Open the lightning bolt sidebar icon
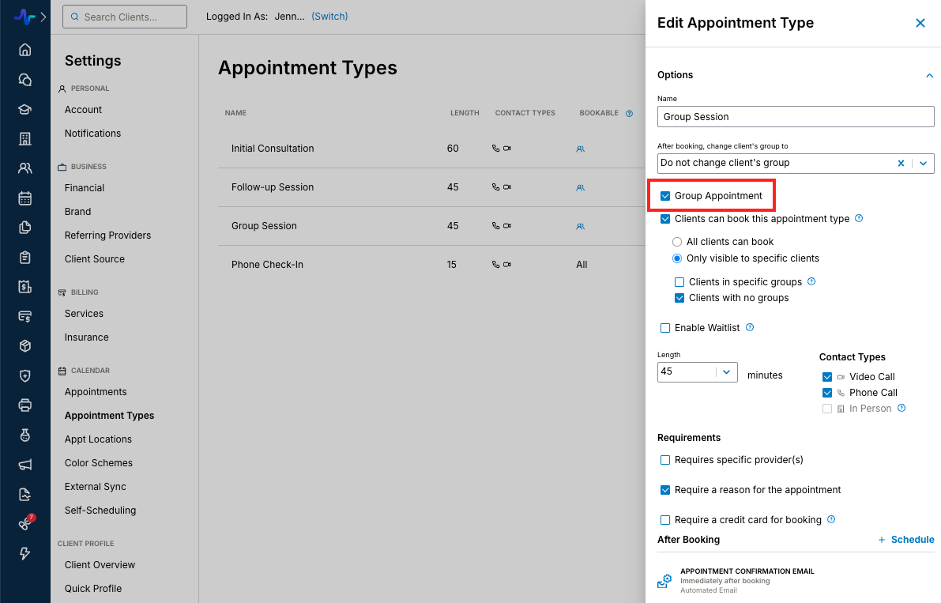Screen dimensions: 941x603 (24, 553)
